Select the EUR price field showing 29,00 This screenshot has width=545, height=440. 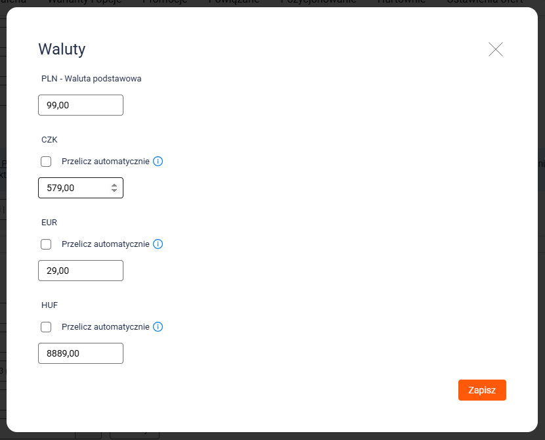(x=80, y=271)
